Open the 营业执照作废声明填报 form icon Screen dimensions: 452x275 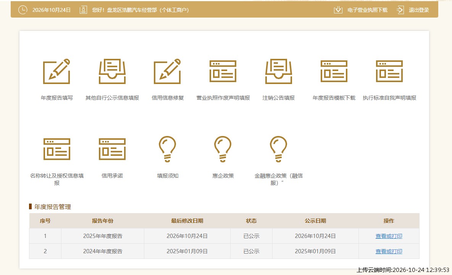(223, 71)
